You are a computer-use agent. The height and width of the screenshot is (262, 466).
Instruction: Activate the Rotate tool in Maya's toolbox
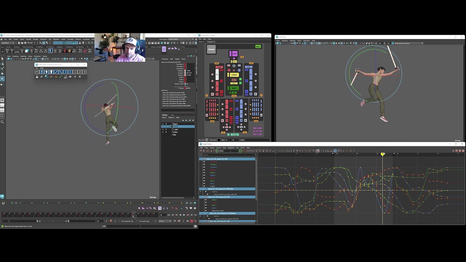pyautogui.click(x=2, y=79)
